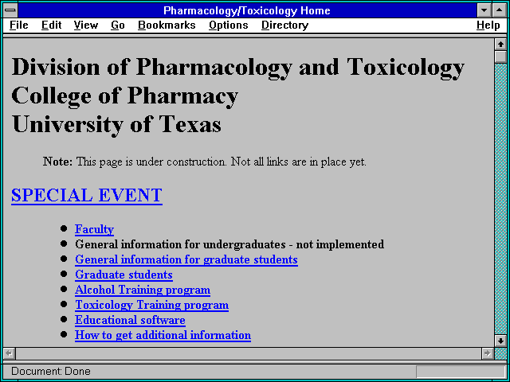Click the College of Pharmacy heading
The width and height of the screenshot is (510, 382).
pyautogui.click(x=124, y=96)
